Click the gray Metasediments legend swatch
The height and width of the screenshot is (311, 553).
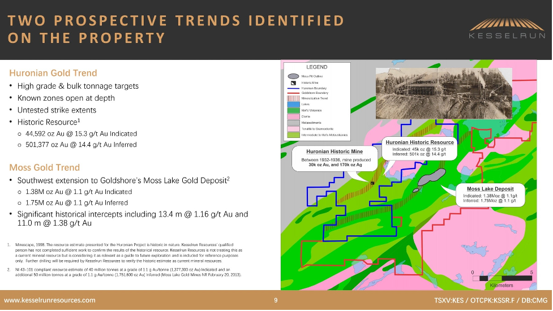[x=293, y=123]
